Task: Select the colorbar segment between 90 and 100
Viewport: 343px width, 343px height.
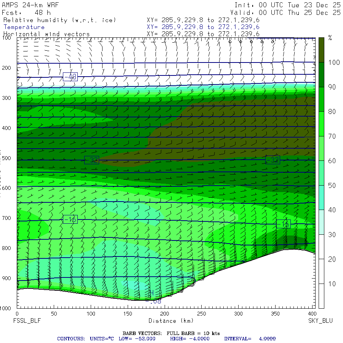Action: click(321, 75)
